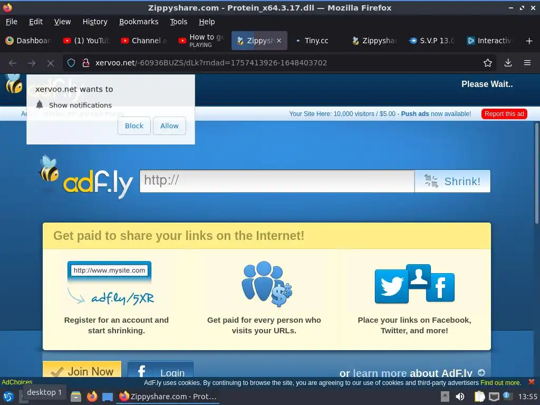Open a new tab with plus
Screen dimensions: 540x405
pyautogui.click(x=529, y=41)
